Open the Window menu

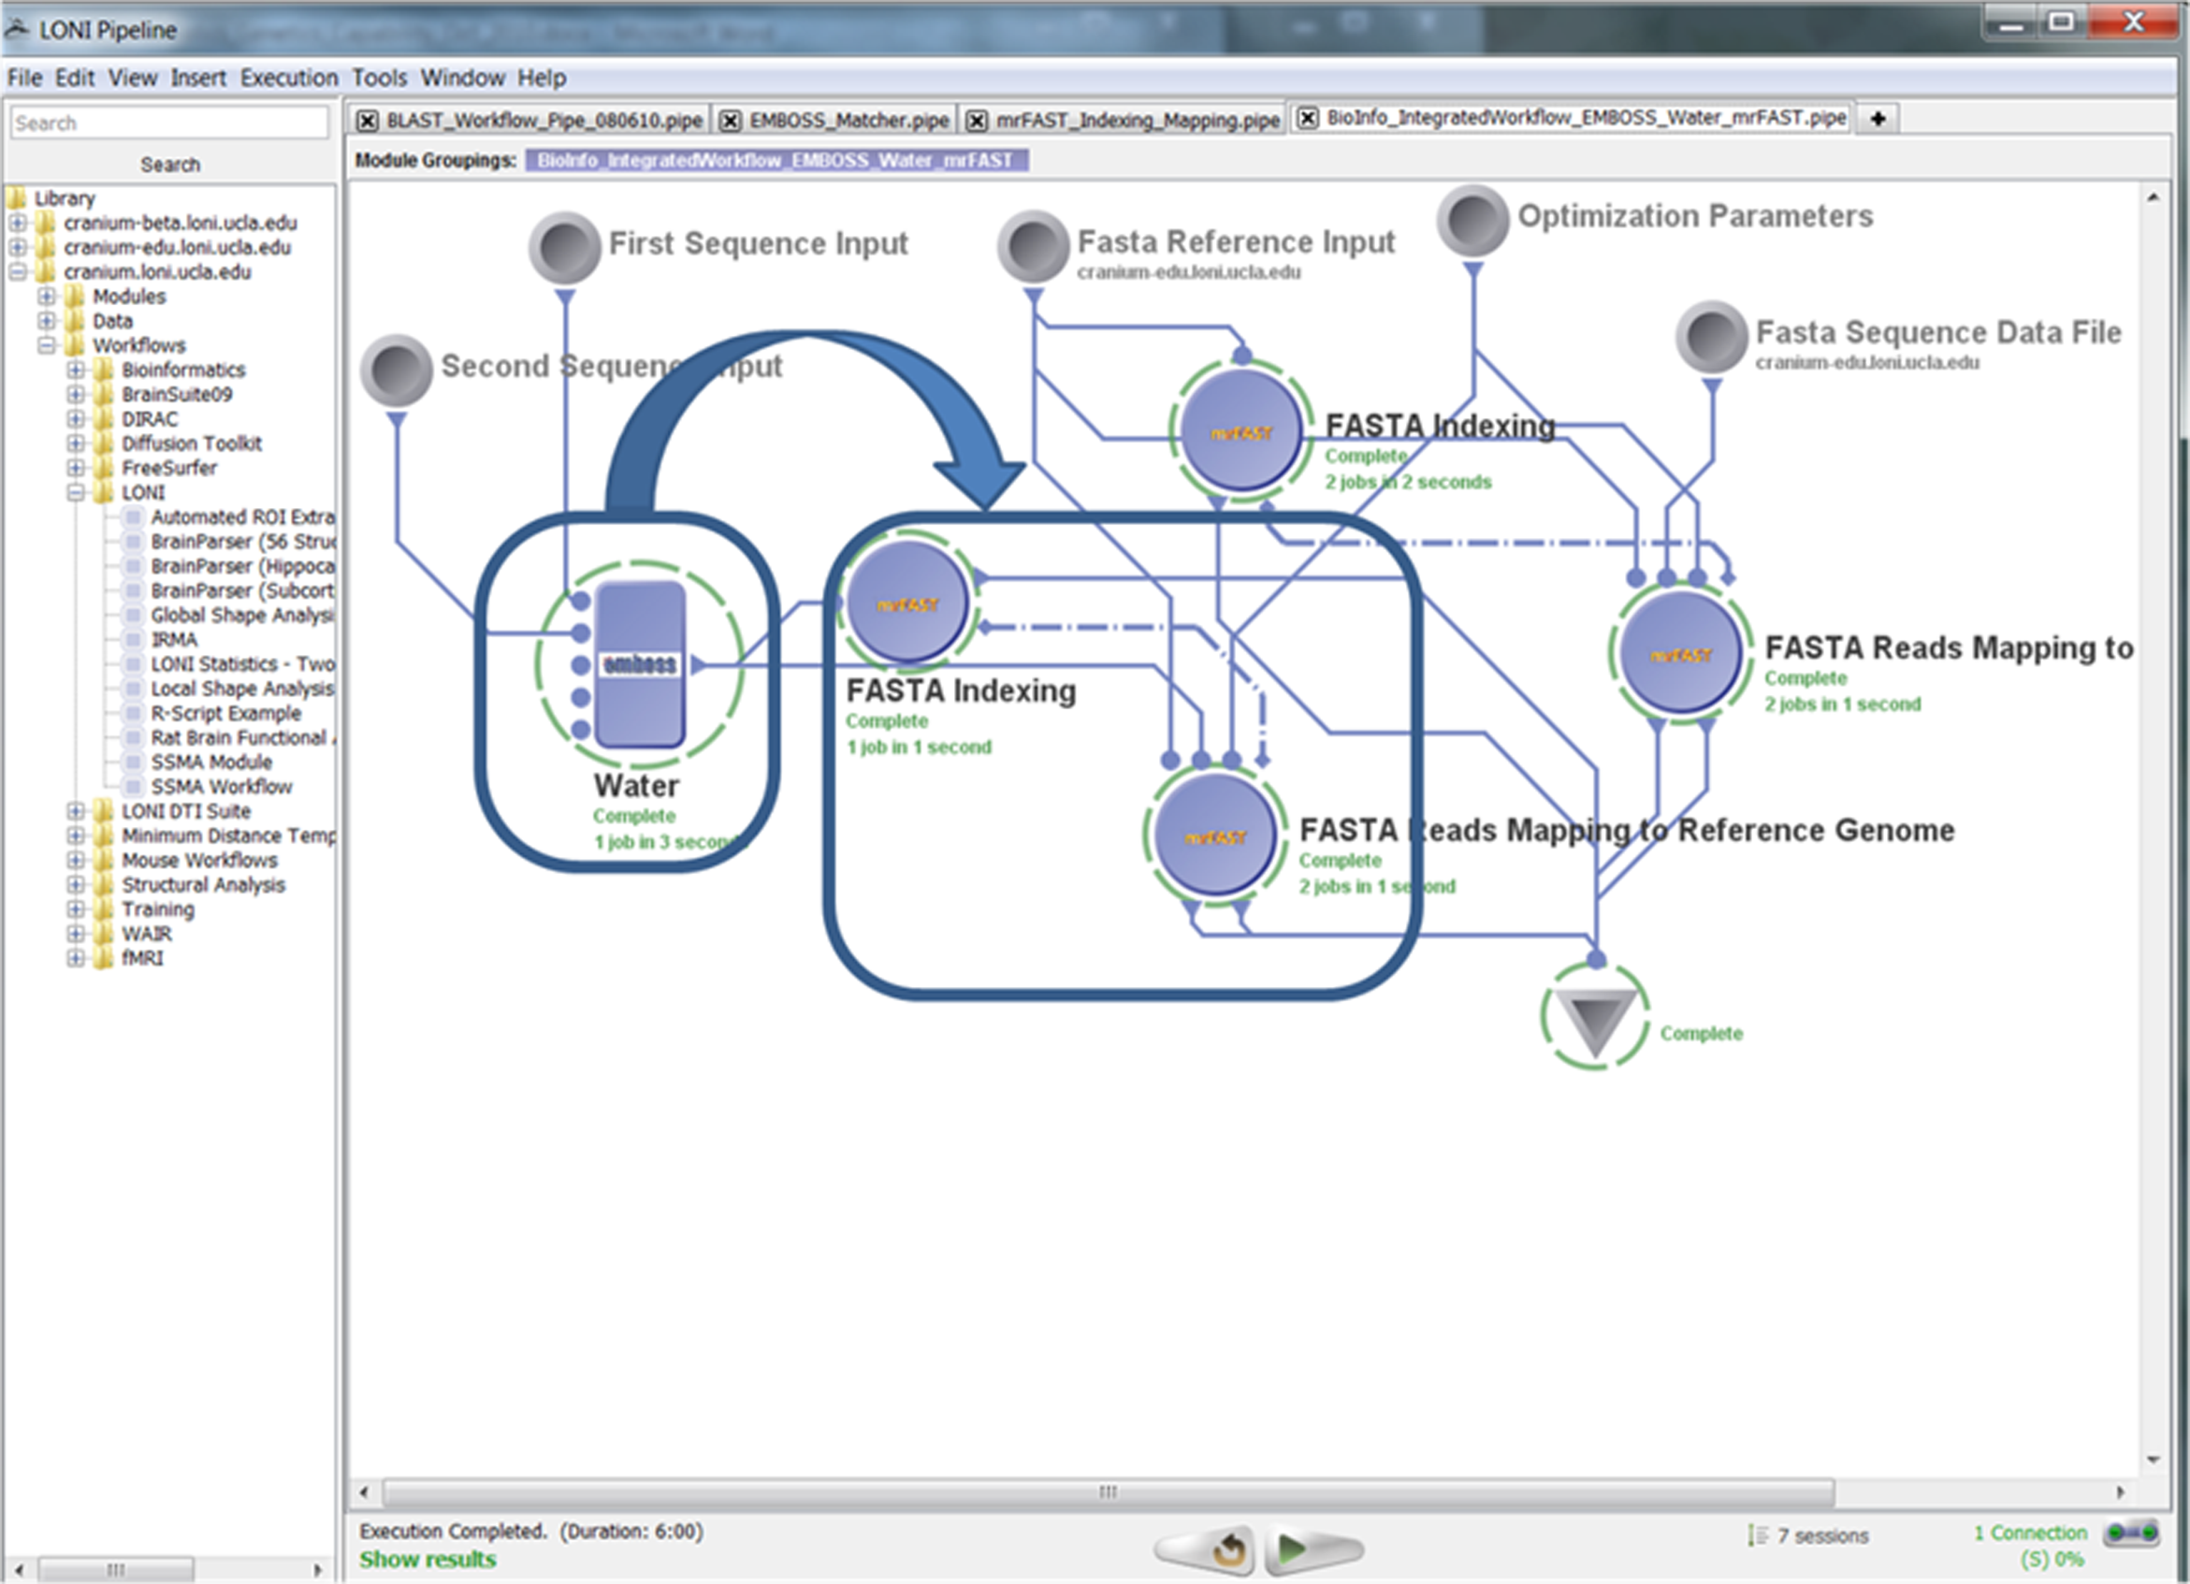tap(462, 78)
